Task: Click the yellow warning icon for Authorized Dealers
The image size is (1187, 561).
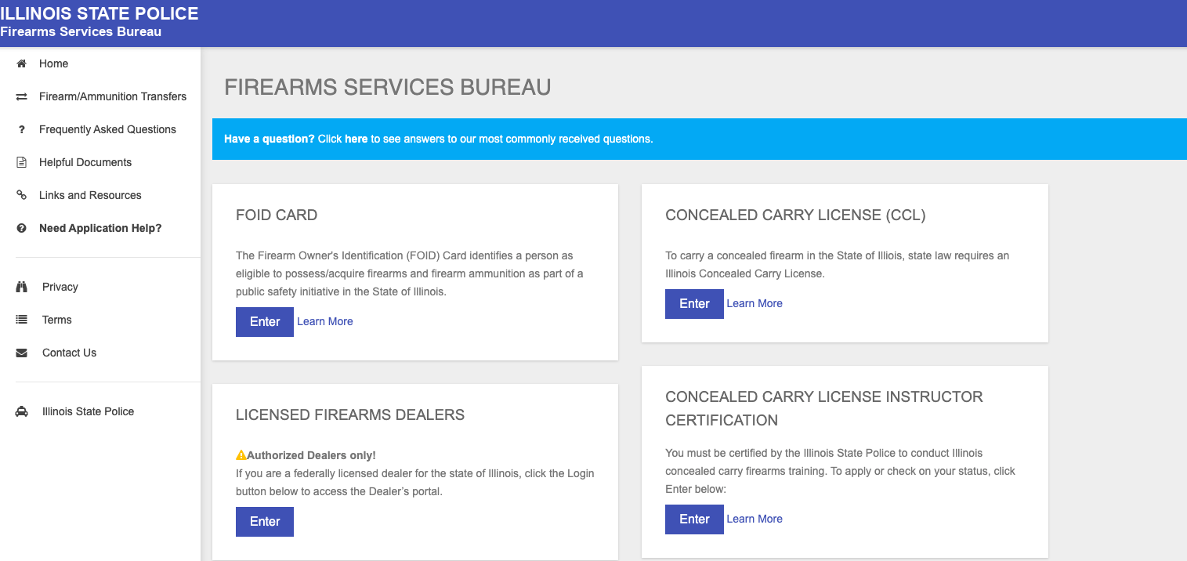Action: point(241,455)
